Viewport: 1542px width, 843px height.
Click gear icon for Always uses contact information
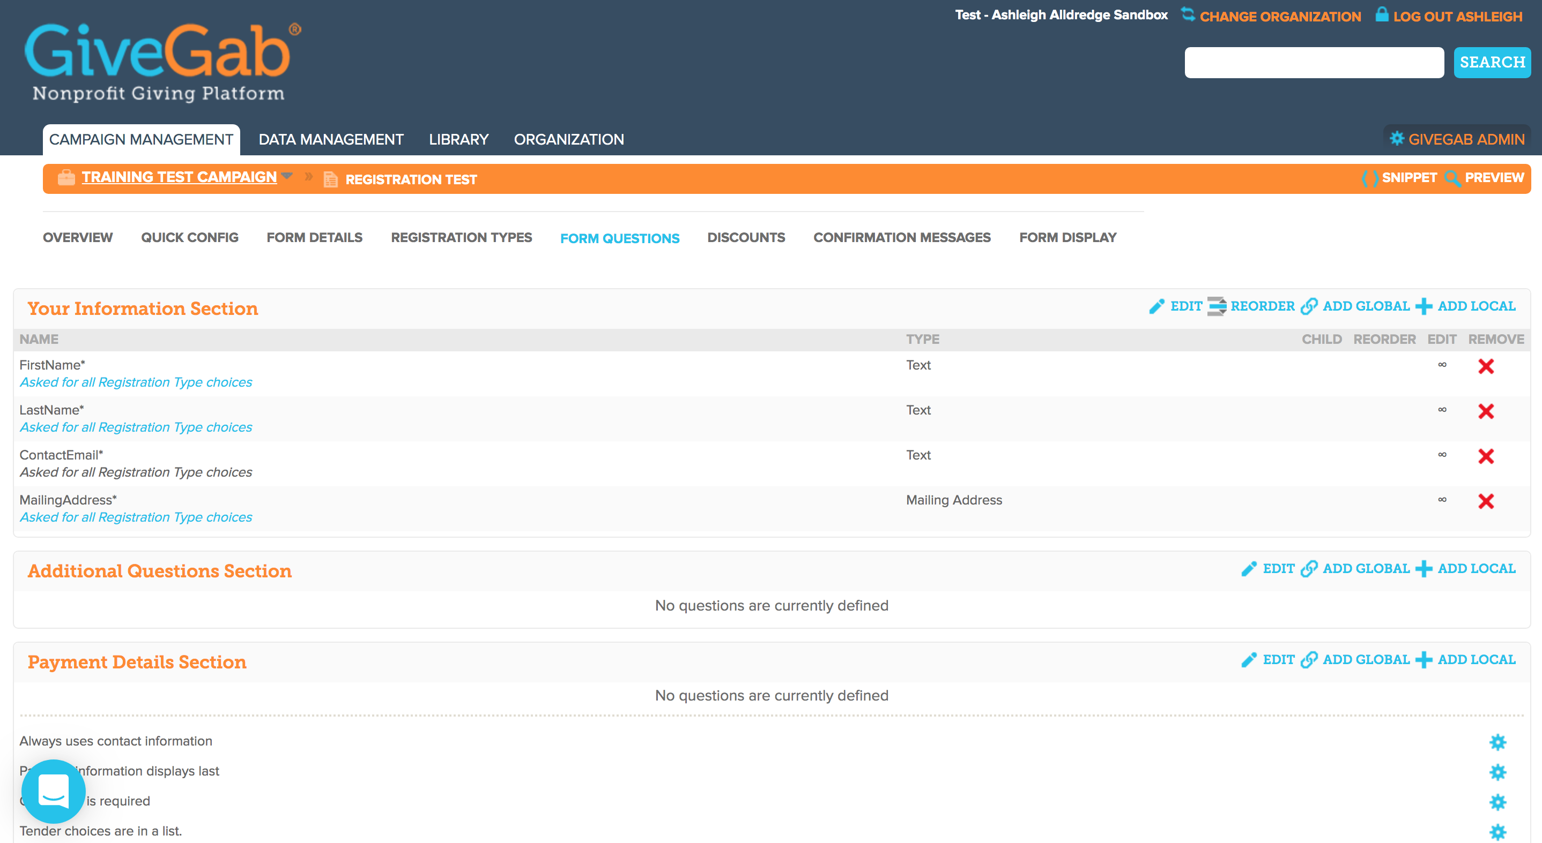click(1497, 742)
